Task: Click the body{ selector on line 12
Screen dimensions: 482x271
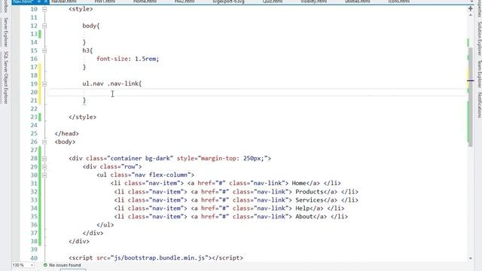Action: tap(91, 26)
